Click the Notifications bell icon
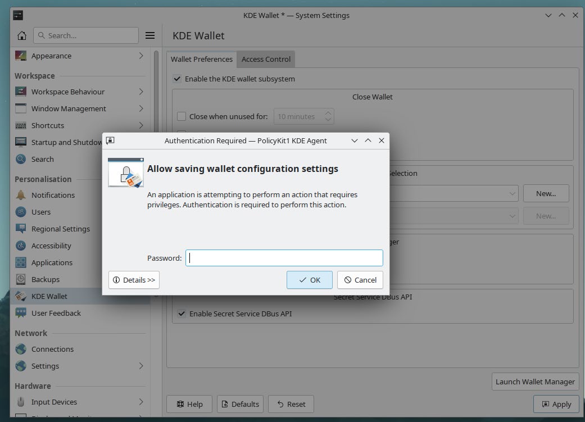 21,195
